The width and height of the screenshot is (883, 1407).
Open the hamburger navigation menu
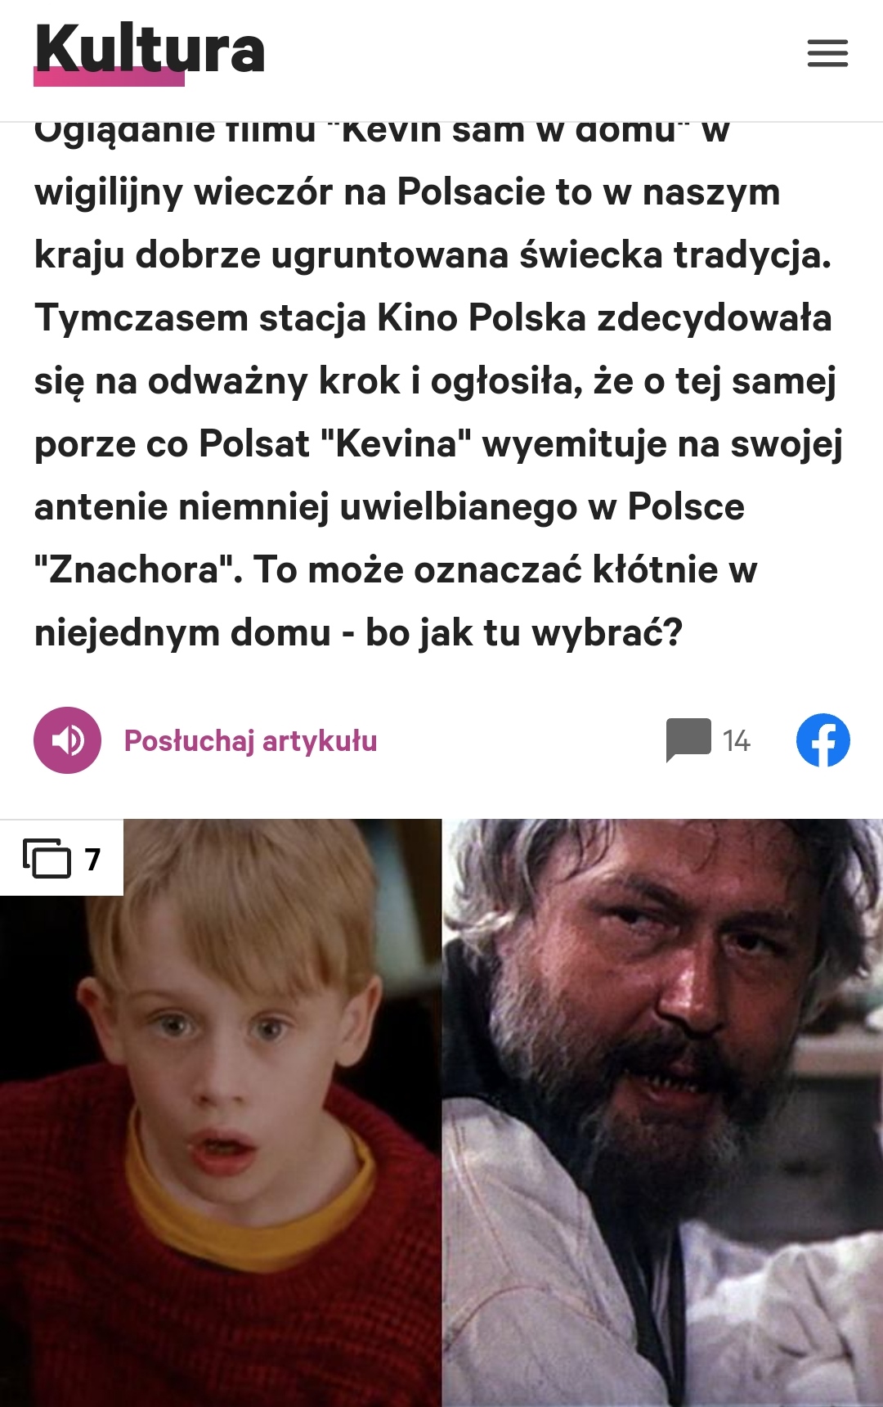(x=827, y=53)
